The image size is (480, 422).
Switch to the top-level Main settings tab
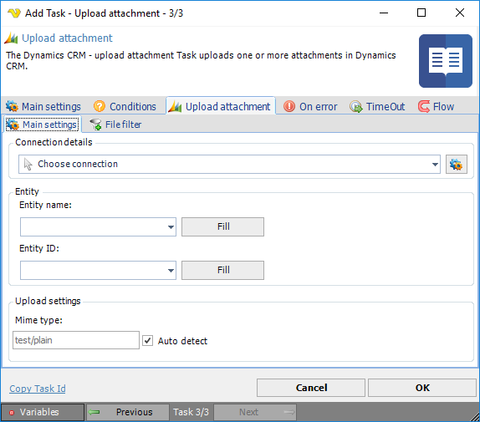tap(43, 106)
